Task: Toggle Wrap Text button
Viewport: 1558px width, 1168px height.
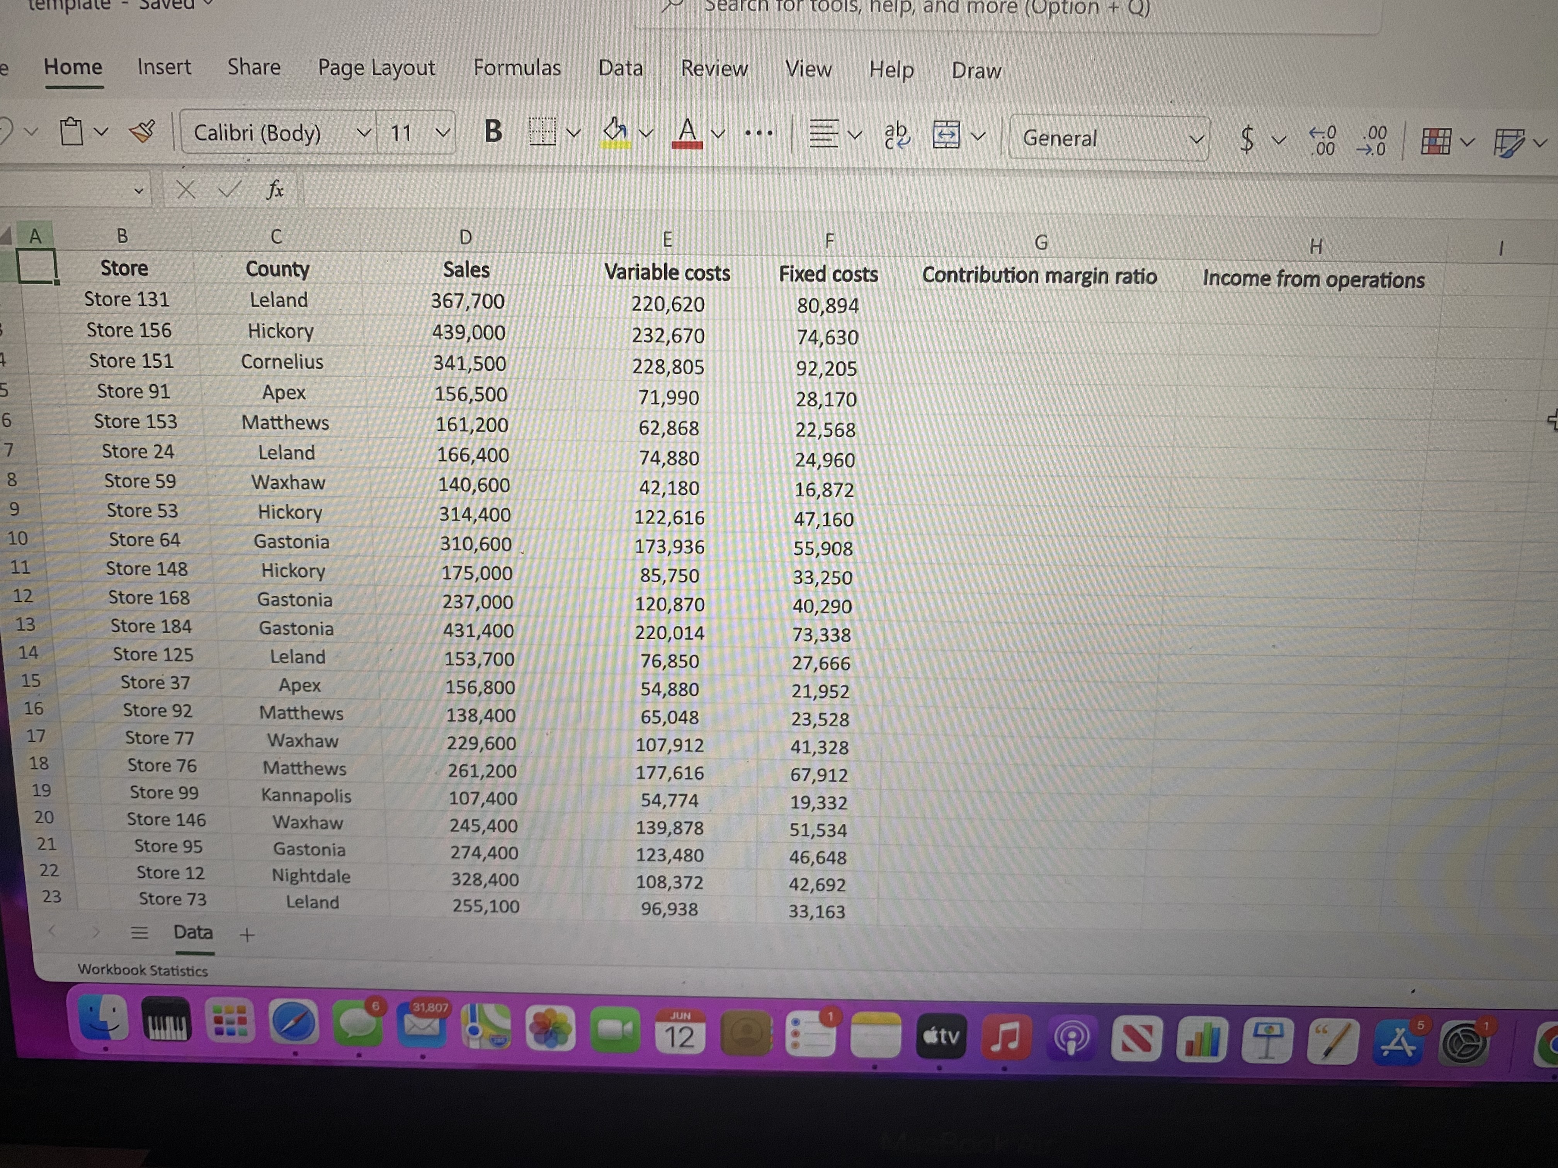Action: (896, 134)
